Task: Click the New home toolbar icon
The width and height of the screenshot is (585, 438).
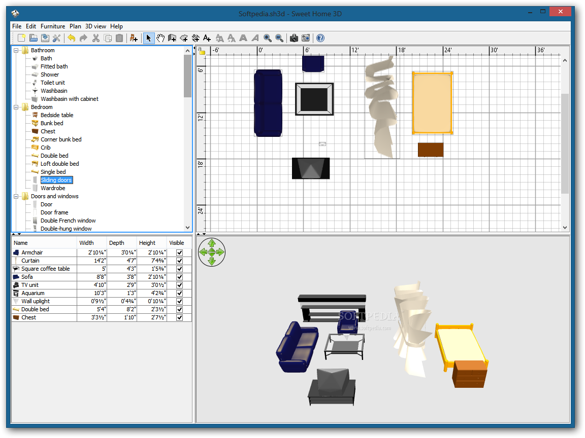Action: pos(21,38)
